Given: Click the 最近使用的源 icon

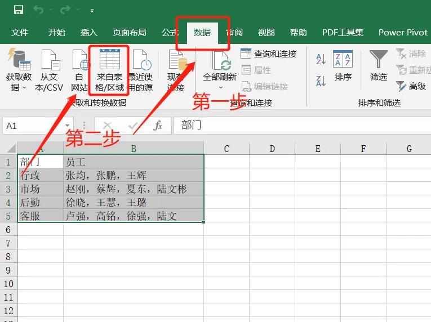Looking at the screenshot, I should tap(142, 59).
